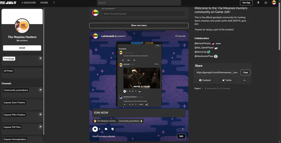The width and height of the screenshot is (281, 143).
Task: Open Expose Gore Posters channel
Action: point(14,102)
